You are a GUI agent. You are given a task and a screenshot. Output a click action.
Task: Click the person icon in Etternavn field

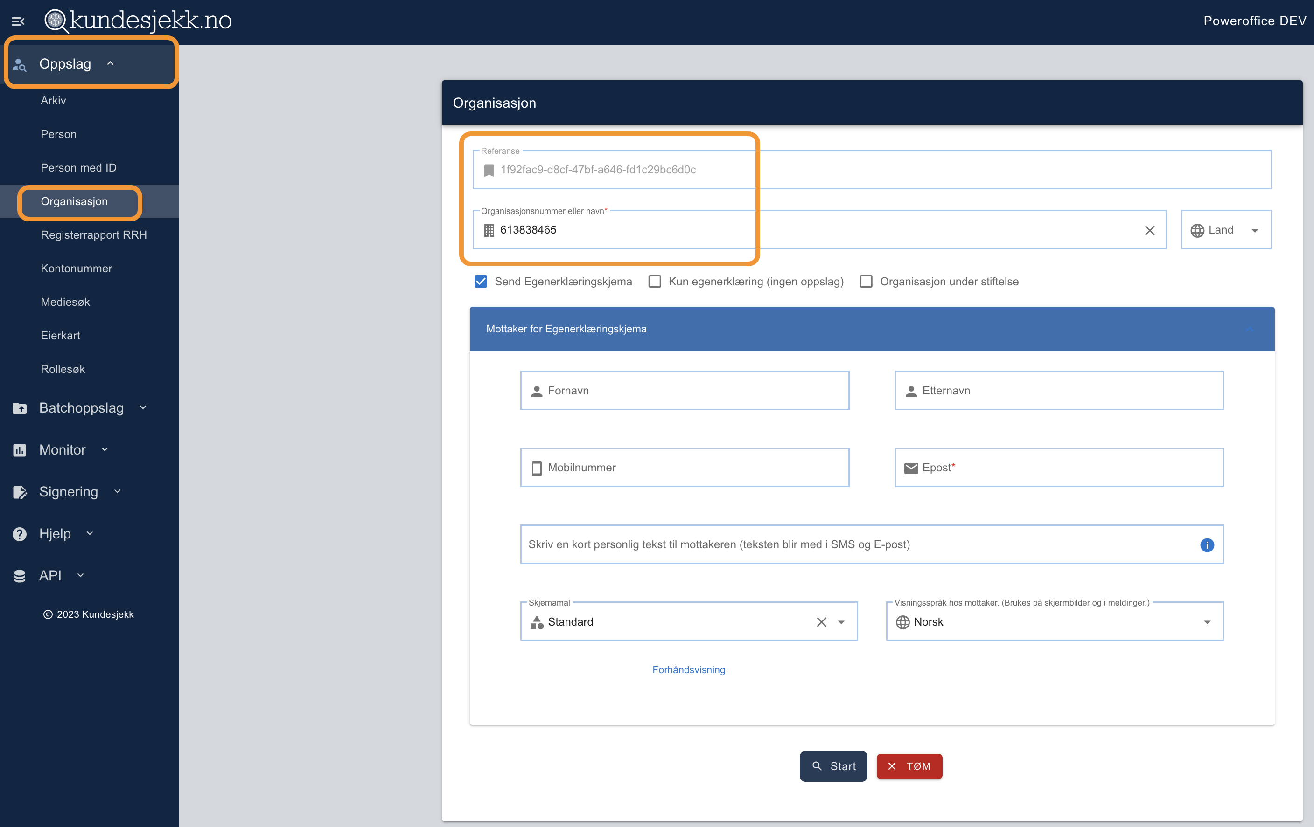[911, 391]
